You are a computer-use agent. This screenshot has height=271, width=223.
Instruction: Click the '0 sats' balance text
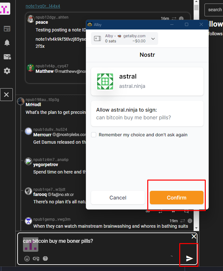pyautogui.click(x=111, y=41)
